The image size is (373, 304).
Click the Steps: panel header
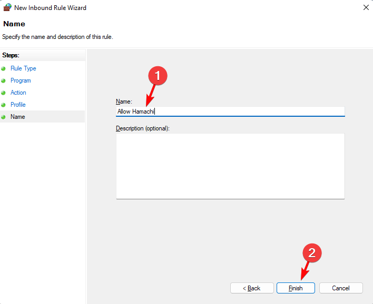[x=11, y=55]
